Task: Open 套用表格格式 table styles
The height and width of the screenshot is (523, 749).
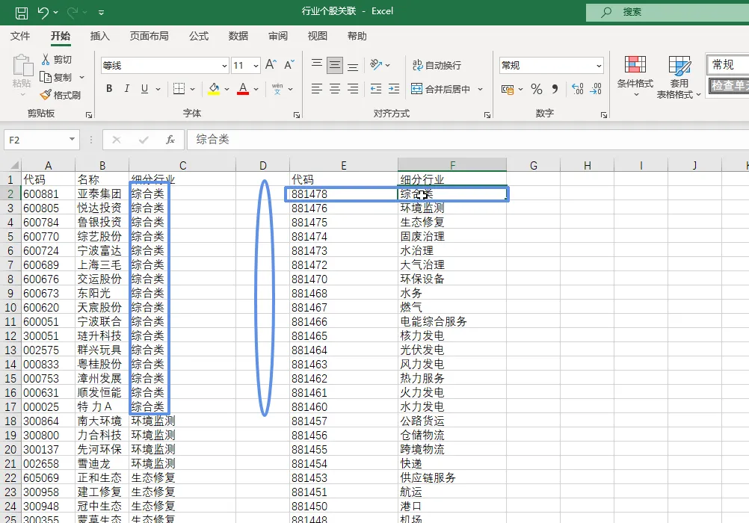Action: [x=678, y=76]
